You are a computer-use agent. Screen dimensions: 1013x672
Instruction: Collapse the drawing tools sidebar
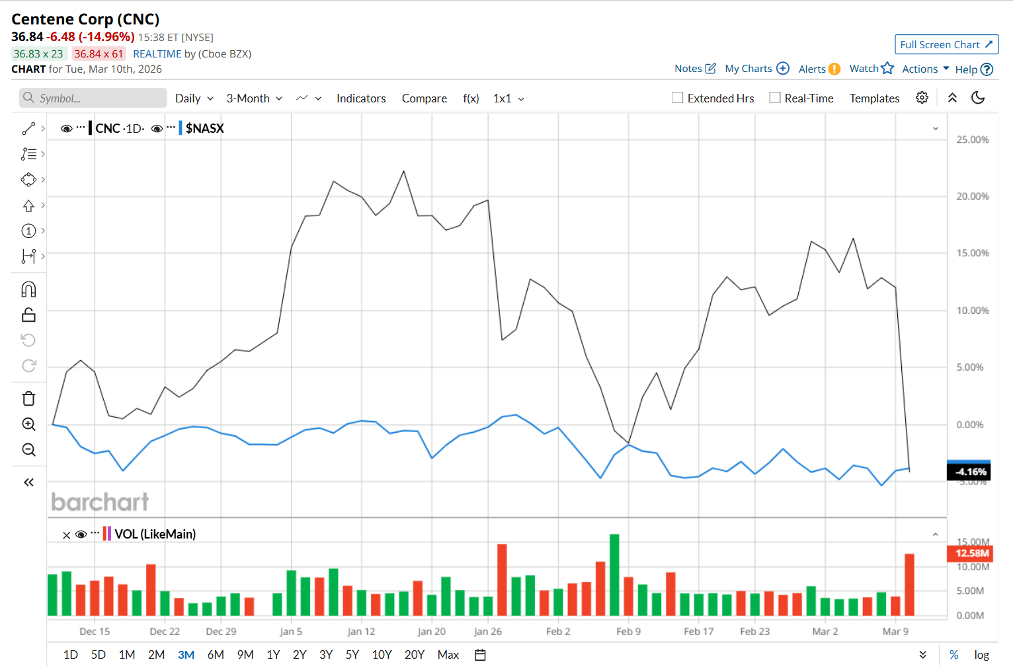pos(28,482)
